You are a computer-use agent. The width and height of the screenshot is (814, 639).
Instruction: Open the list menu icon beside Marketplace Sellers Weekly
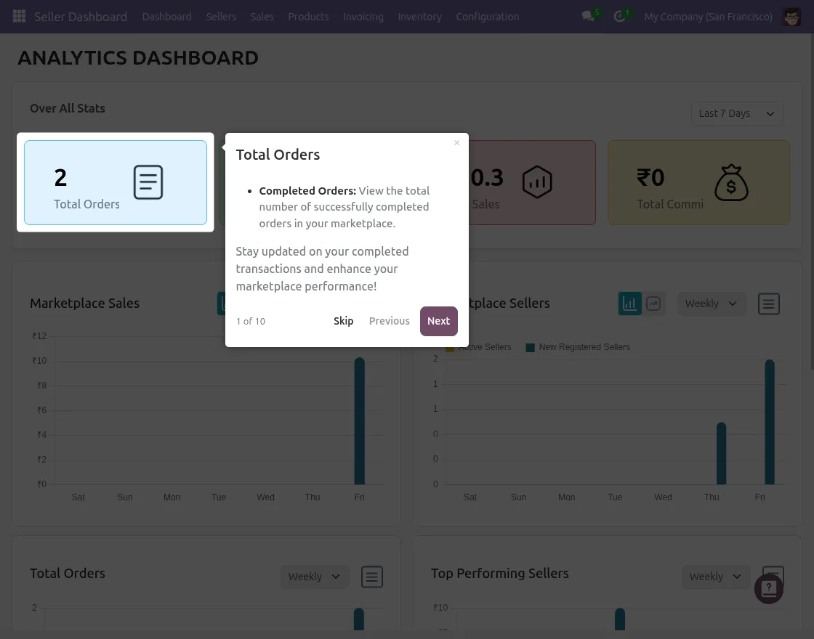click(x=769, y=304)
